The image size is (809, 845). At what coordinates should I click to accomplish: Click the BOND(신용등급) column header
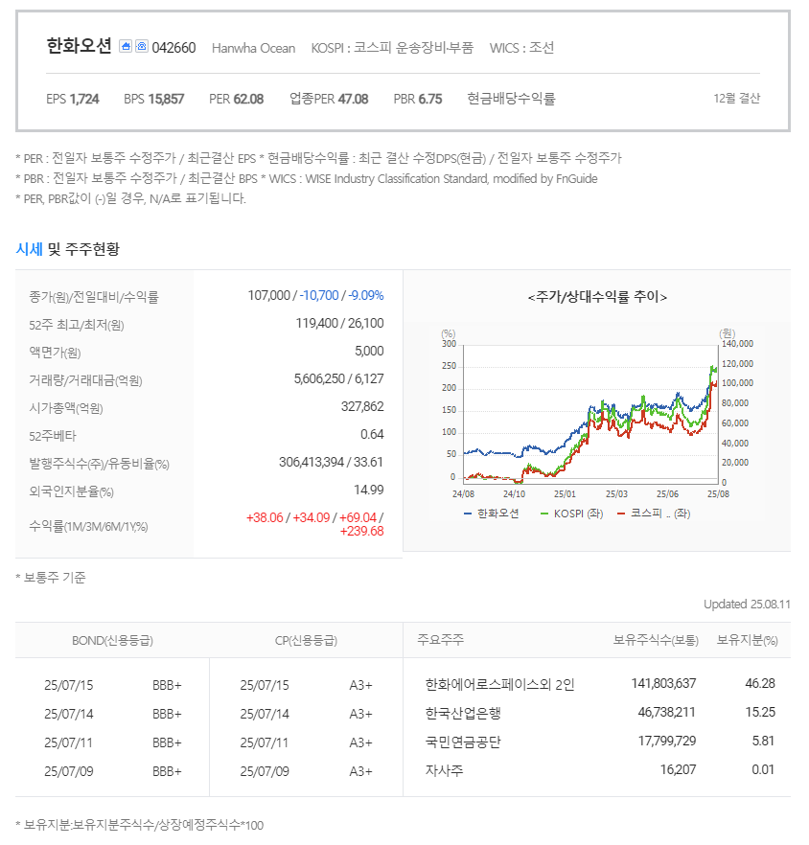[112, 641]
